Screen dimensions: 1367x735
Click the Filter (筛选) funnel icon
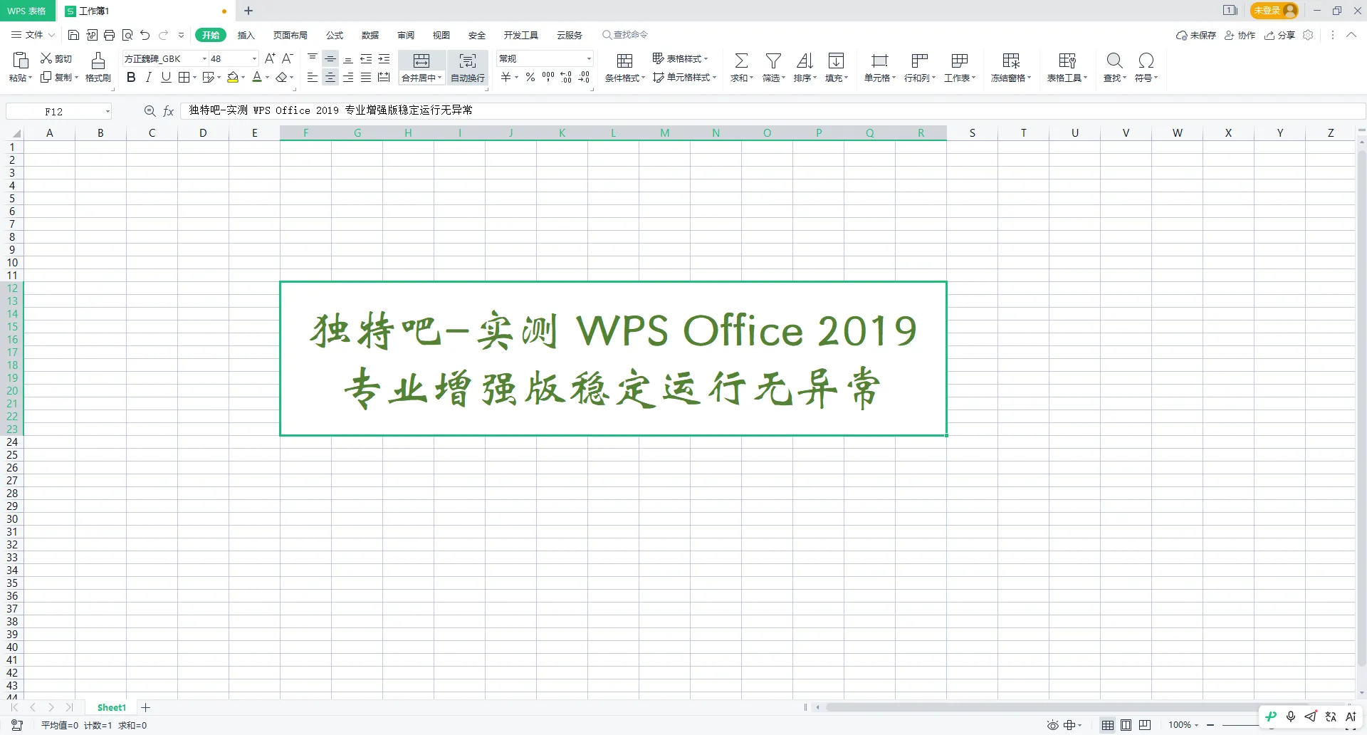pos(773,61)
